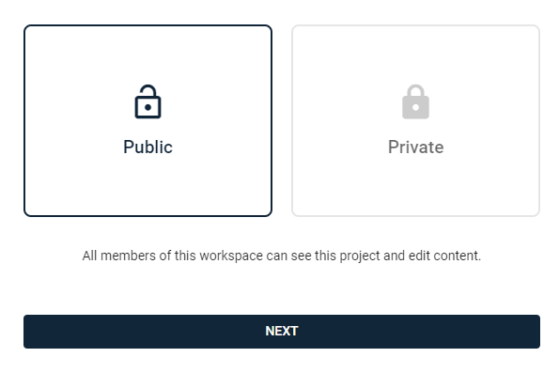
Task: Click the lock icon above "Private"
Action: click(x=415, y=101)
